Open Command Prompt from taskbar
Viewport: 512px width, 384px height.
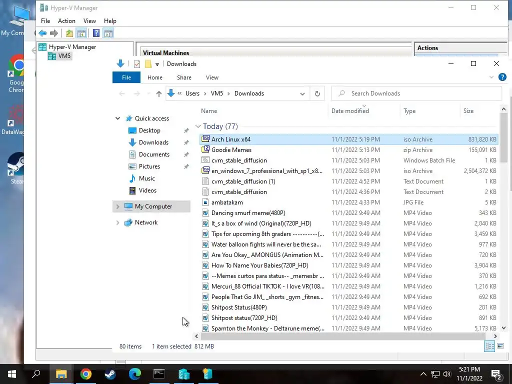[x=159, y=374]
